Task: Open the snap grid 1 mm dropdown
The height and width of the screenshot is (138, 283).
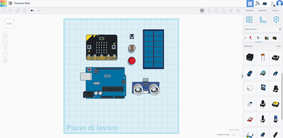Action: pos(236,135)
